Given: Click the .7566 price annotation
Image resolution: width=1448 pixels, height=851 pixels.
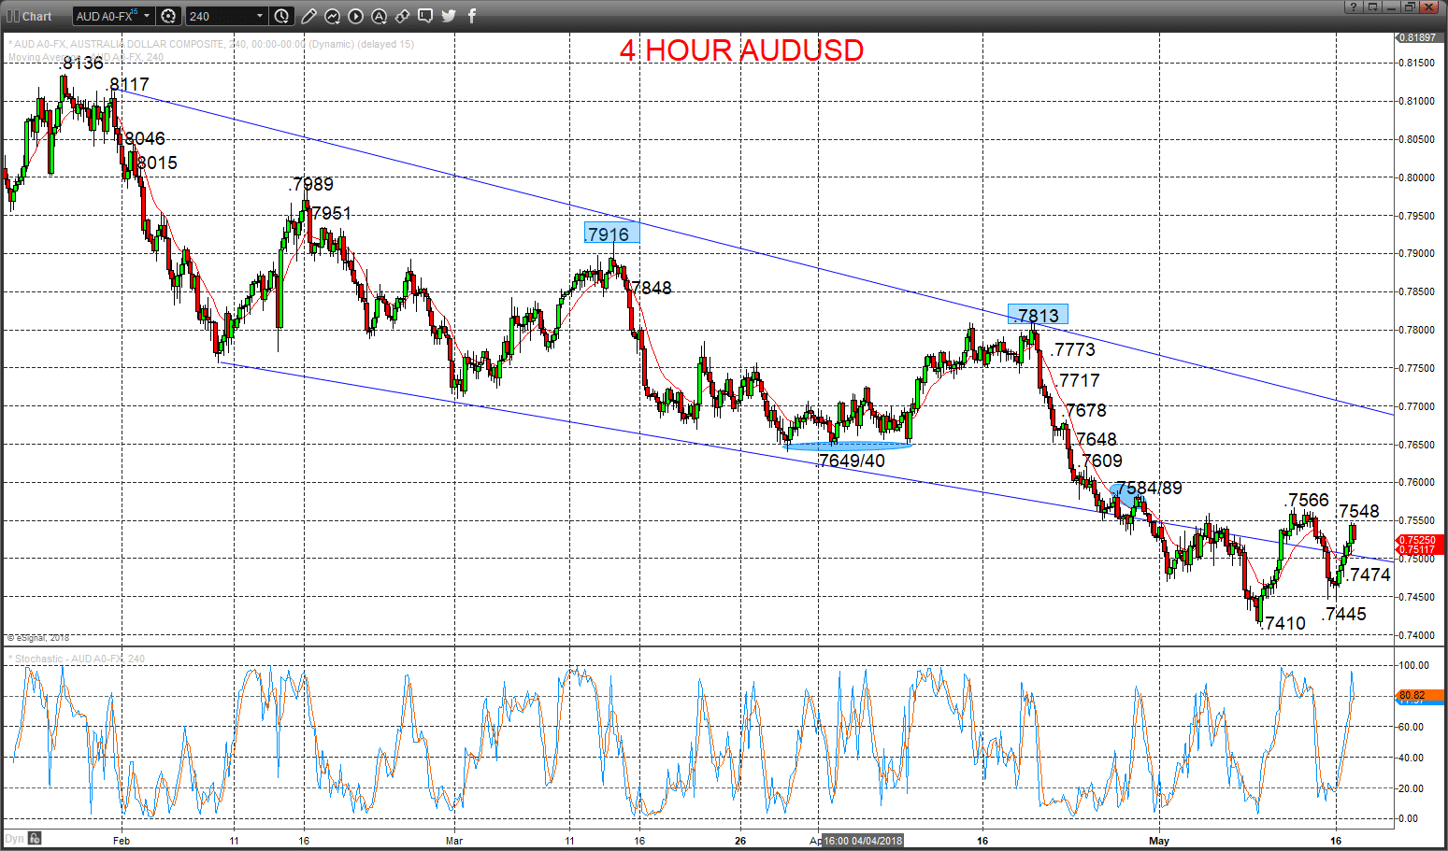Looking at the screenshot, I should pyautogui.click(x=1307, y=500).
